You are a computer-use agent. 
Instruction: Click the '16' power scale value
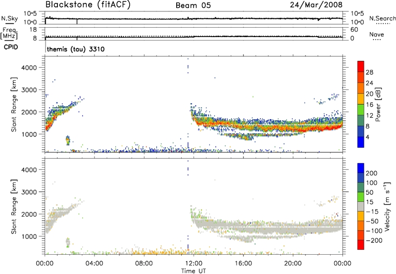(x=369, y=105)
